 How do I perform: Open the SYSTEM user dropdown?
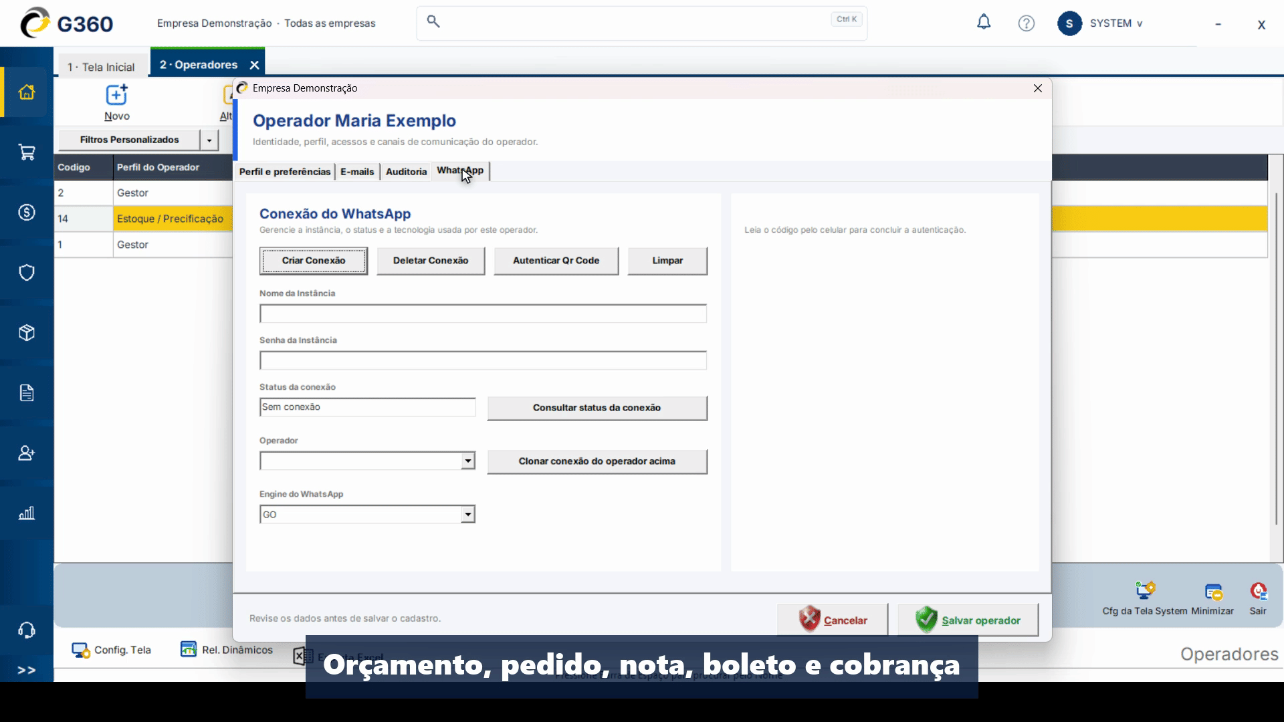(x=1116, y=23)
